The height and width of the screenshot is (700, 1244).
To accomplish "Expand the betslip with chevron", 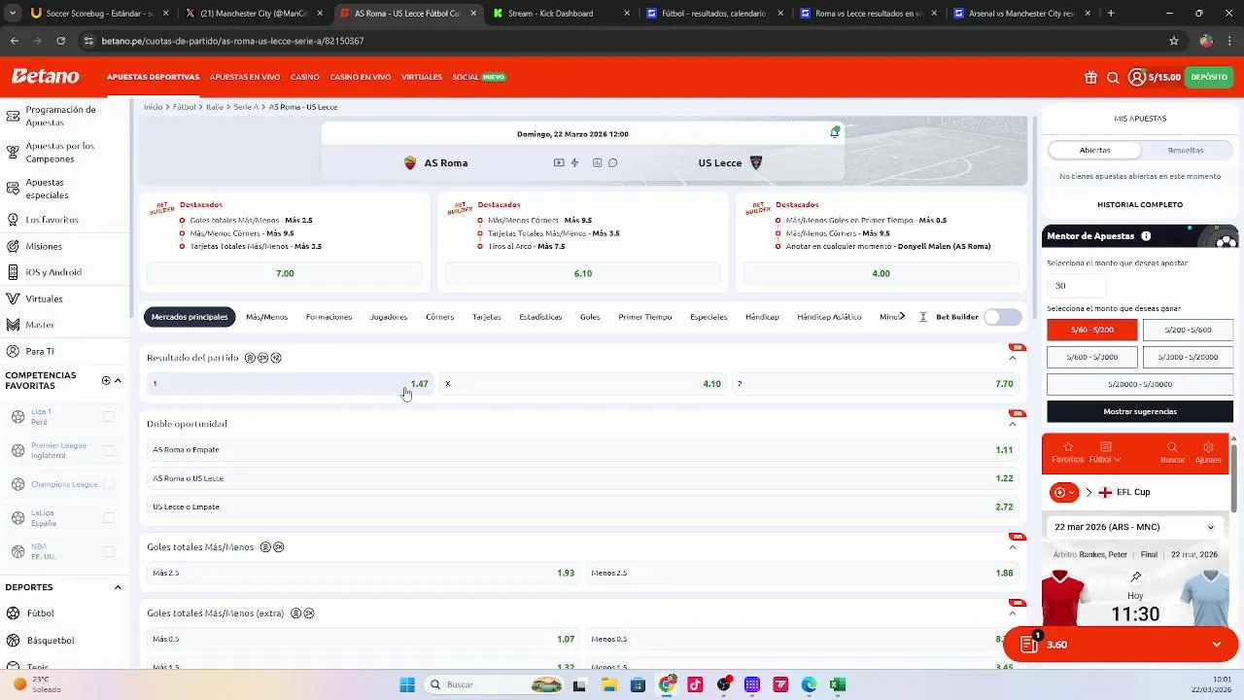I will pyautogui.click(x=1216, y=645).
